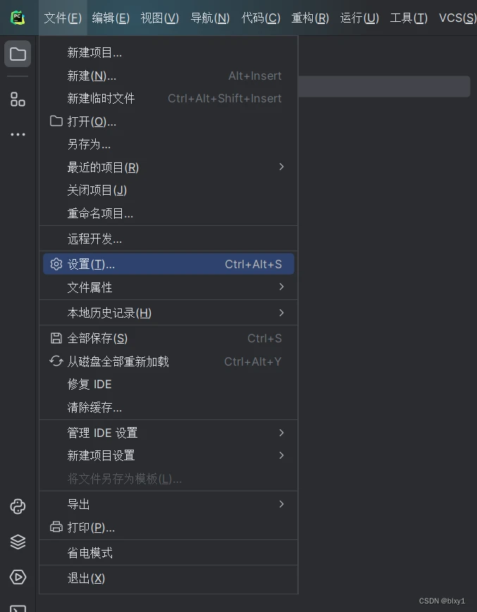Open the 编辑(E) menu
The width and height of the screenshot is (477, 612).
click(111, 18)
